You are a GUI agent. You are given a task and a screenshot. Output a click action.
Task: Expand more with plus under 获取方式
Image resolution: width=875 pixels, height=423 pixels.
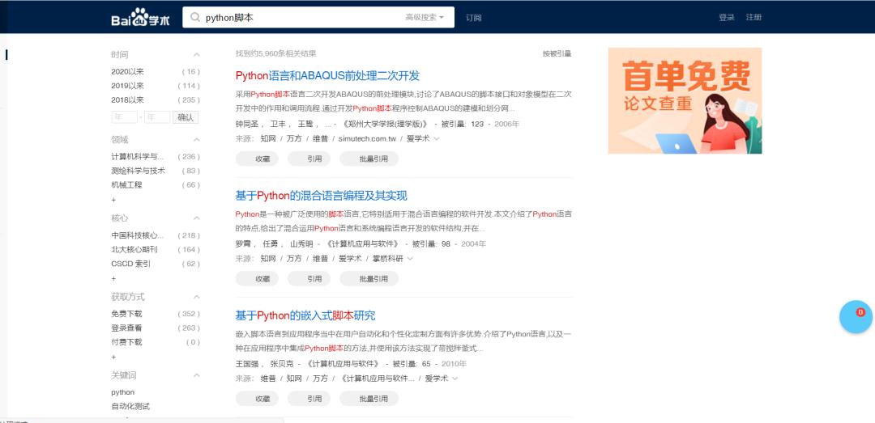114,357
